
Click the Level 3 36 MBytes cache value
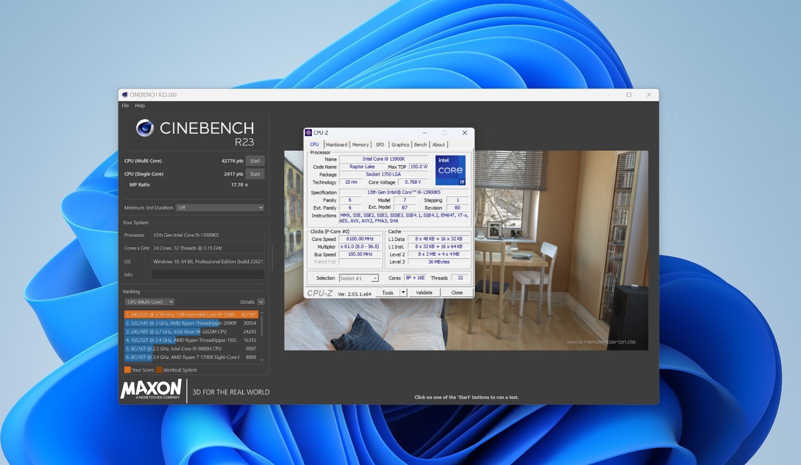[x=439, y=262]
